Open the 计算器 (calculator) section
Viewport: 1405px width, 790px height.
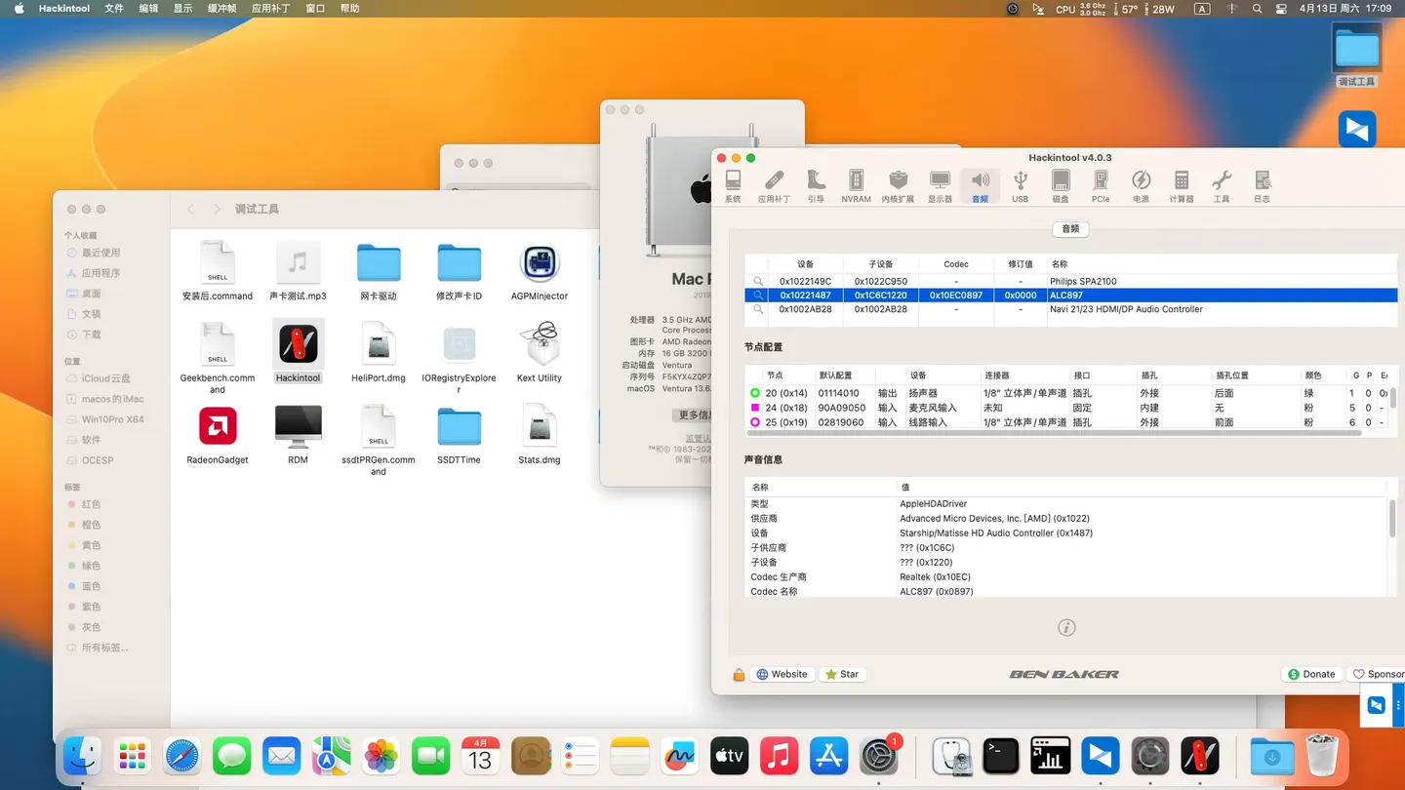pos(1182,185)
